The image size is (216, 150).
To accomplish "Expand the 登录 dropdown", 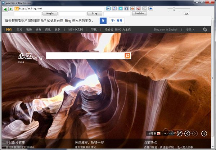I will [190, 29].
